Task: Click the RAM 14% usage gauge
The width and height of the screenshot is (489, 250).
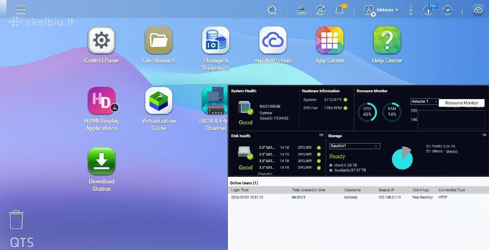Action: pos(392,112)
